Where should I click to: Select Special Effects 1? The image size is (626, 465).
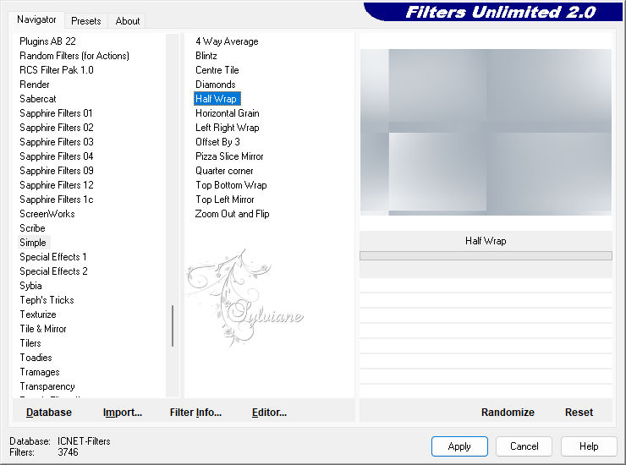click(53, 257)
